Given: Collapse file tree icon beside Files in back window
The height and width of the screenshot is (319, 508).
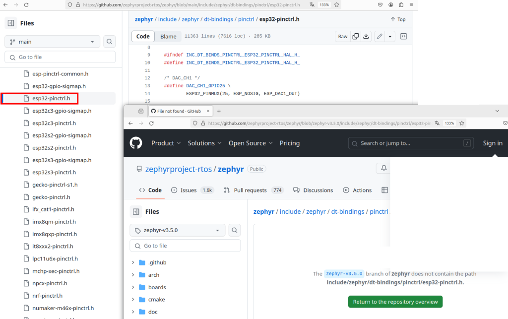Looking at the screenshot, I should (11, 23).
